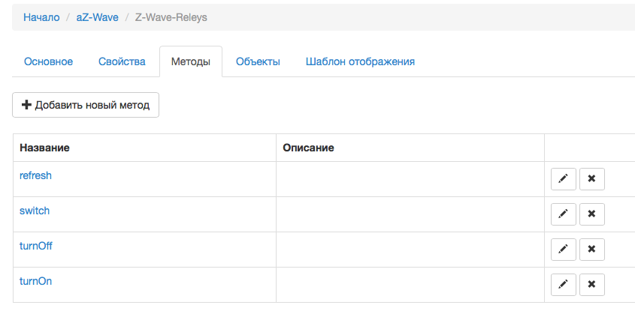Open the refresh method link
This screenshot has width=635, height=323.
[x=35, y=175]
